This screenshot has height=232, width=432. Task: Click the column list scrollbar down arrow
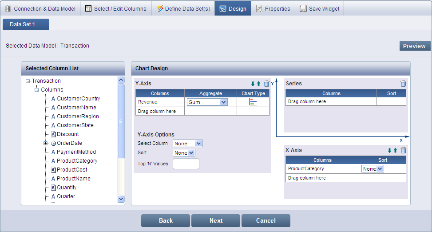coord(121,199)
